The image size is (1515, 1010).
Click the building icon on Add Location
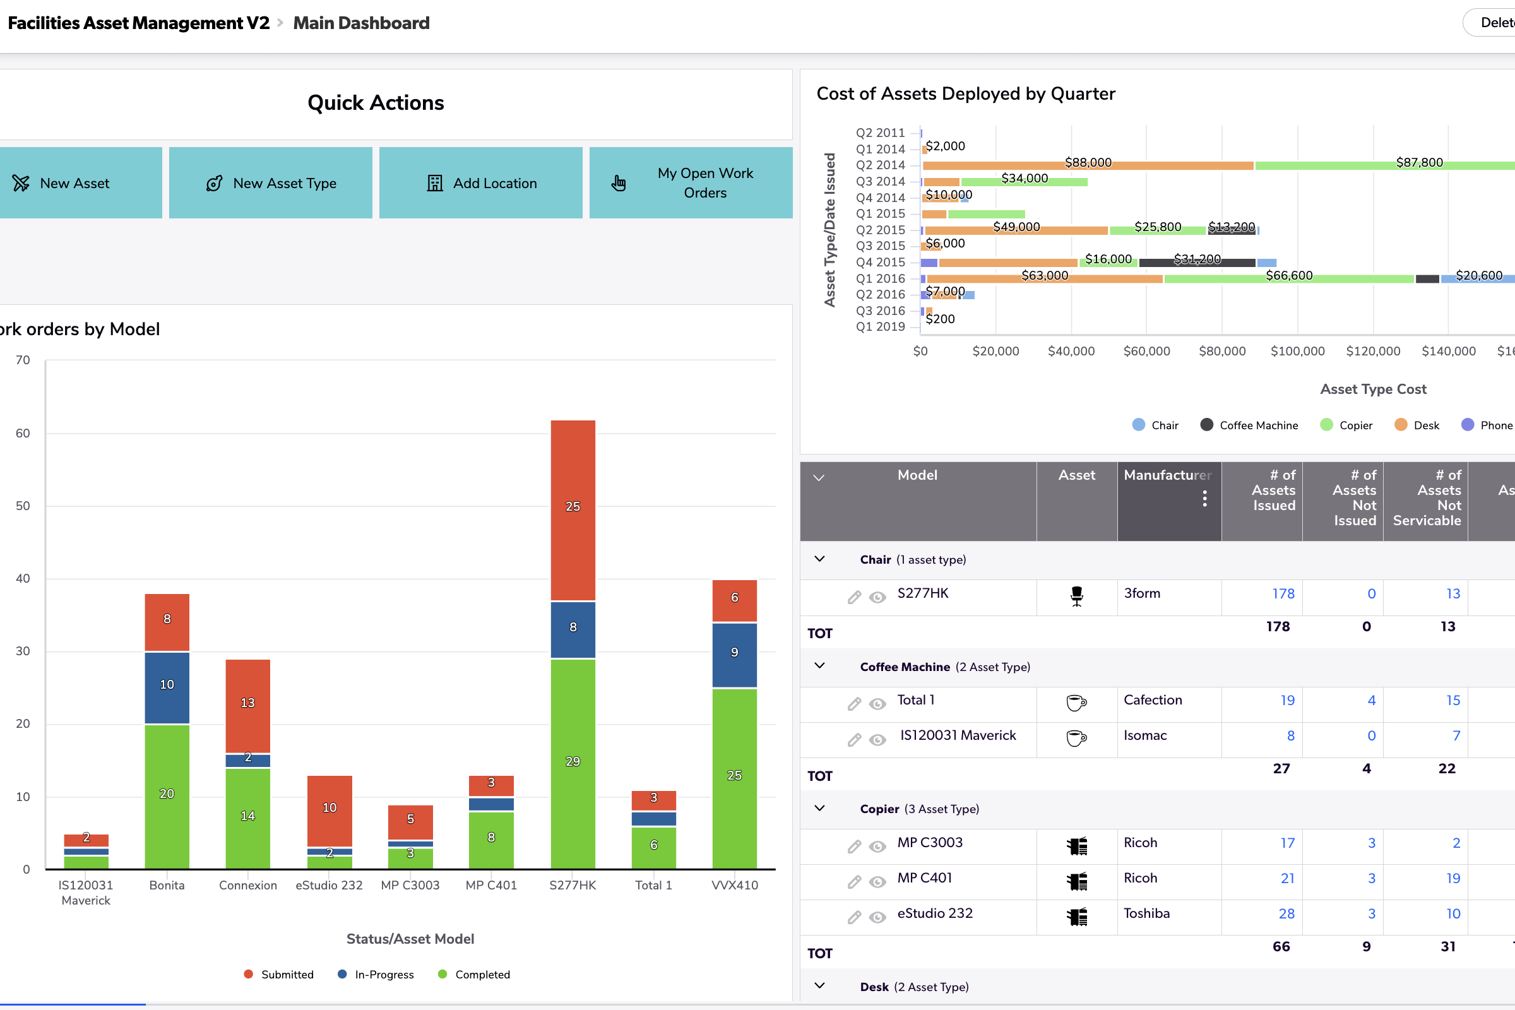(435, 184)
